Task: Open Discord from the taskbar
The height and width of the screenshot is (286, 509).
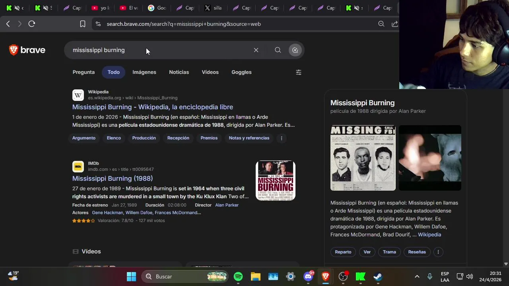Action: click(308, 276)
